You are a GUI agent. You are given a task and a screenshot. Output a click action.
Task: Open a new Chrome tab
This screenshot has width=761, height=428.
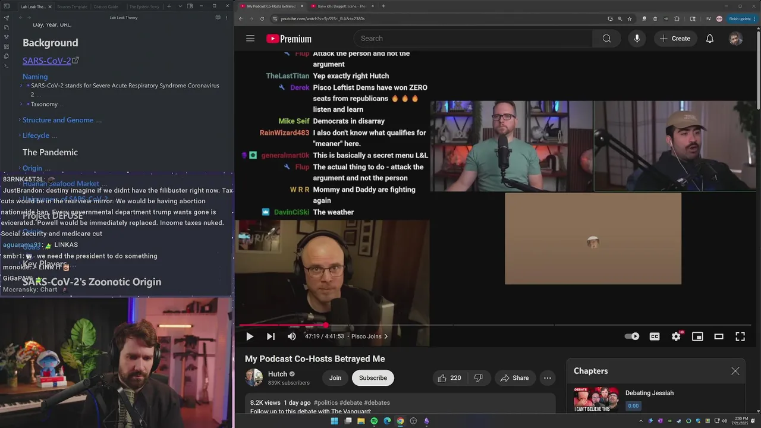click(383, 6)
